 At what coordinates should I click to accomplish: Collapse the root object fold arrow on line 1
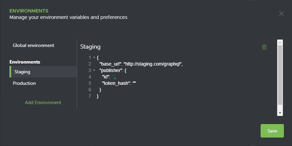tap(94, 57)
